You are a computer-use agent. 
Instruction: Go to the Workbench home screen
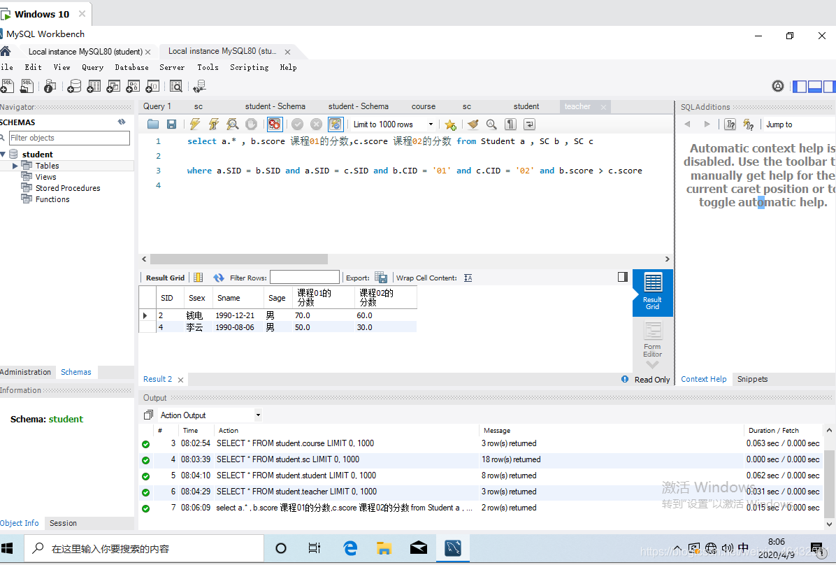(6, 51)
